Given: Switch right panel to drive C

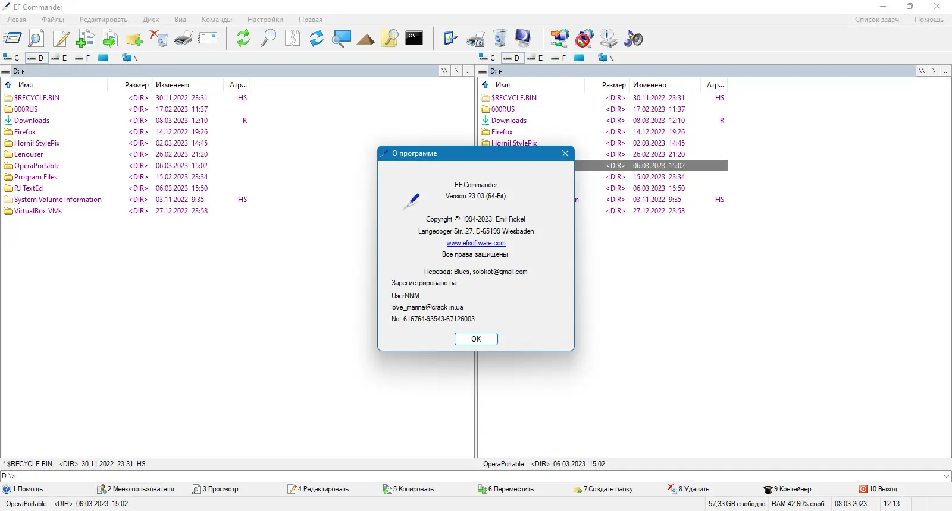Looking at the screenshot, I should [487, 58].
